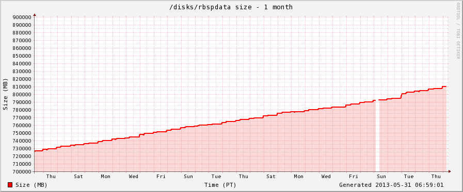Select the 770000 y-axis value

click(x=22, y=117)
